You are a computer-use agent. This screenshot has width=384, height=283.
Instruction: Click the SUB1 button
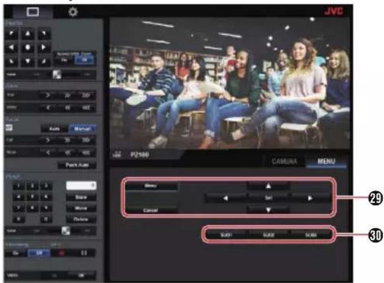pyautogui.click(x=226, y=235)
